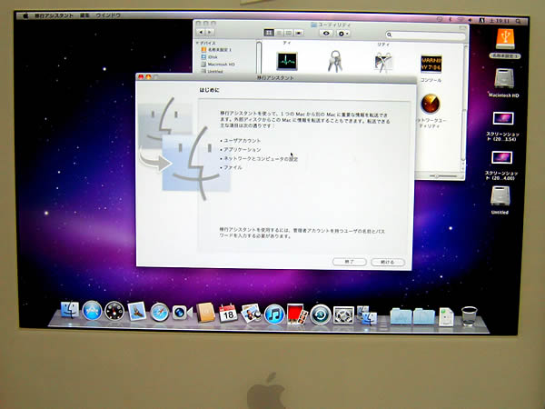Click Migration Assistant icon in Dock

(367, 315)
